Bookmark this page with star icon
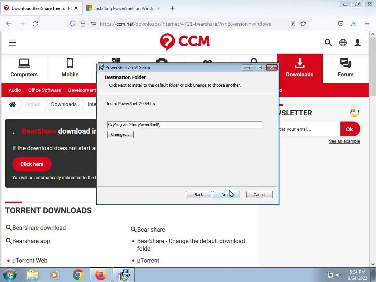 [x=303, y=23]
